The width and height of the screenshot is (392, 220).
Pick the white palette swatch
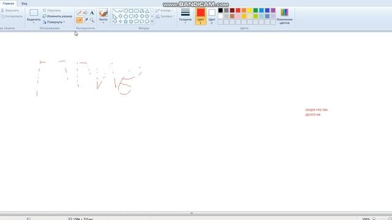(221, 16)
